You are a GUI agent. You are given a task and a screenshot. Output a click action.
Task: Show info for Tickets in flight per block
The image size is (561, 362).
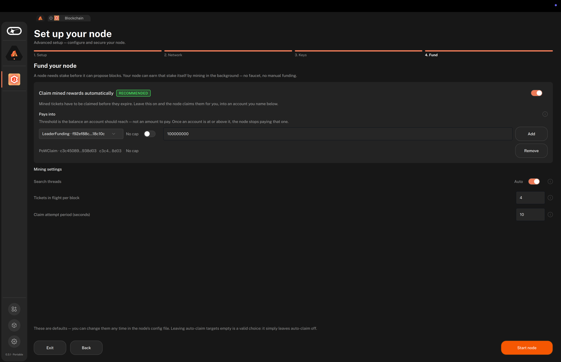(550, 198)
